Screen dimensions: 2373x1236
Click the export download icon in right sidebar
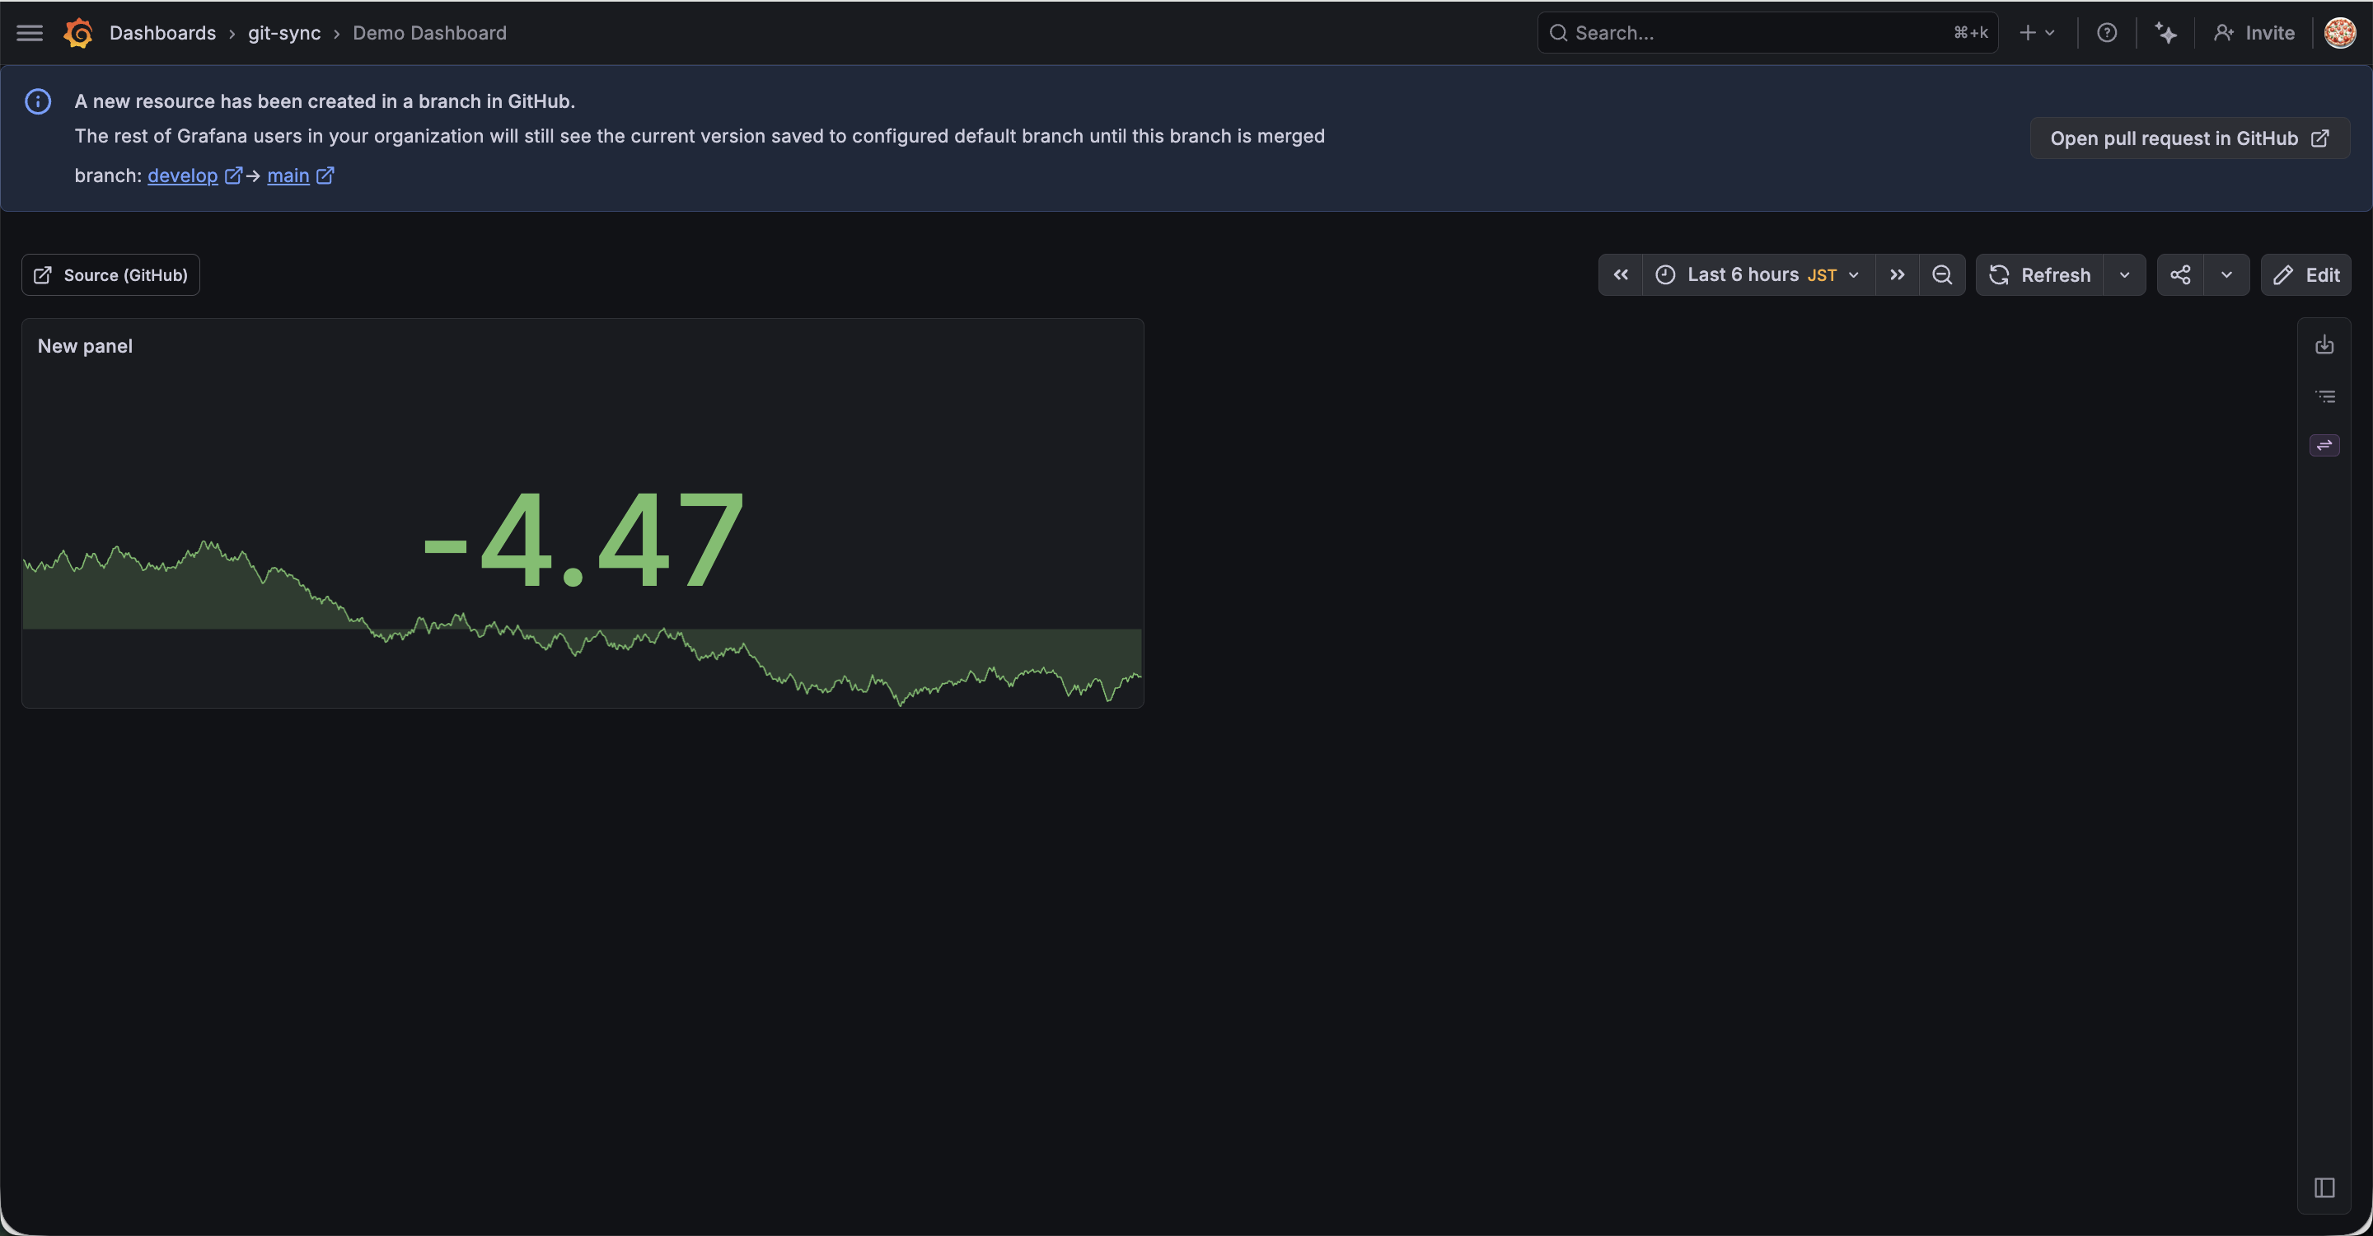click(x=2324, y=344)
